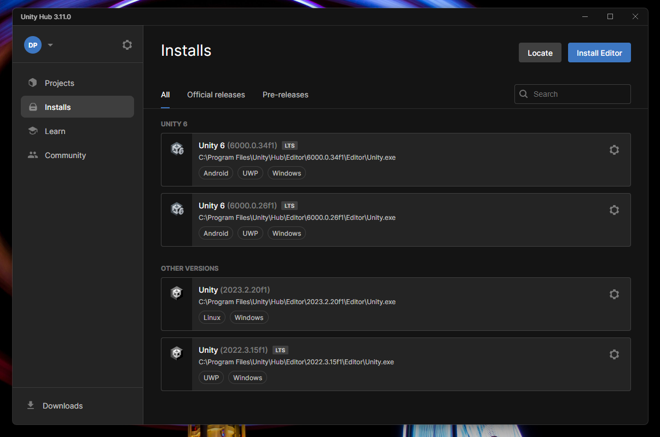
Task: Open the Learn section
Action: click(x=77, y=131)
